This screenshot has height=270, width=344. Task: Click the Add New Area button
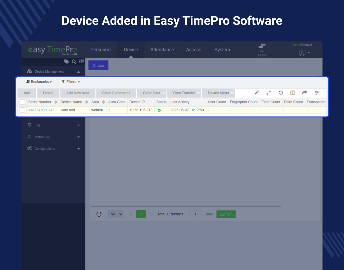coord(78,93)
